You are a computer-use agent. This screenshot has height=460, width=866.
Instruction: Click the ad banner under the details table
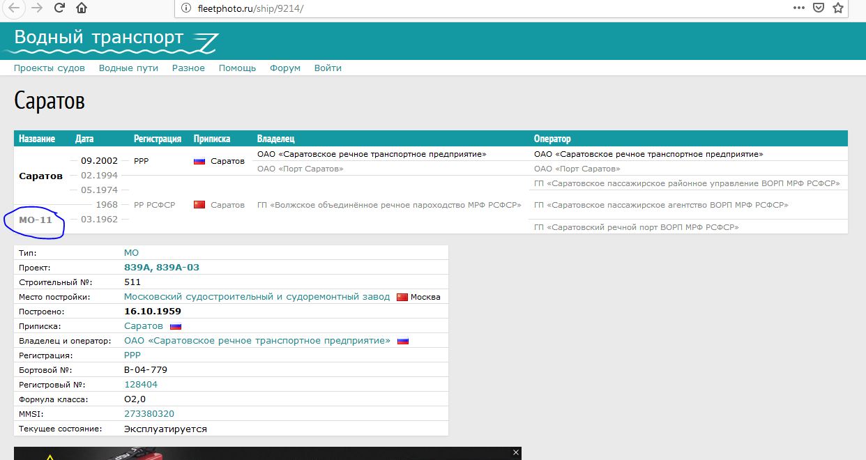267,454
